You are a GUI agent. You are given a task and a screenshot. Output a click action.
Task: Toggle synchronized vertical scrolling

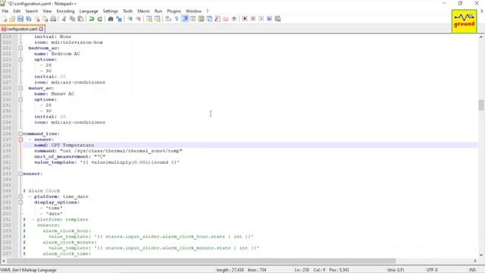(149, 19)
